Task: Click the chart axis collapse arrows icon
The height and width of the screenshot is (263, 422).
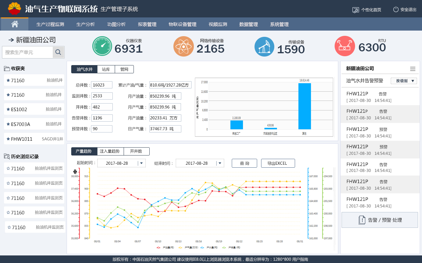Action: coord(75,171)
